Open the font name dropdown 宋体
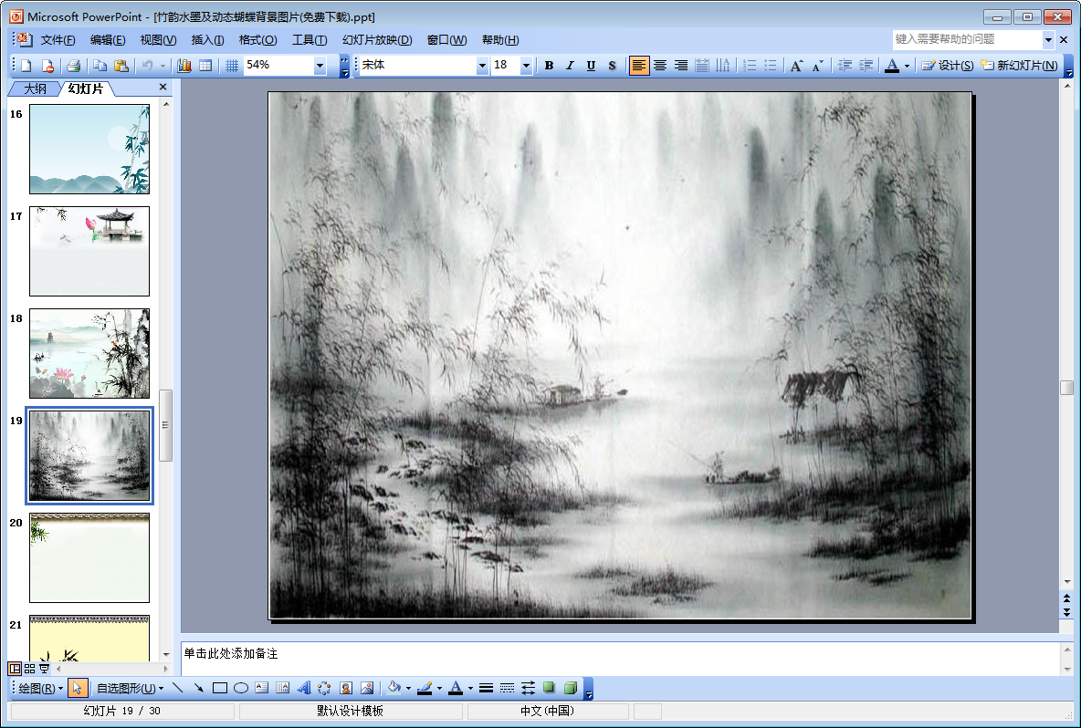Image resolution: width=1081 pixels, height=728 pixels. pyautogui.click(x=482, y=66)
